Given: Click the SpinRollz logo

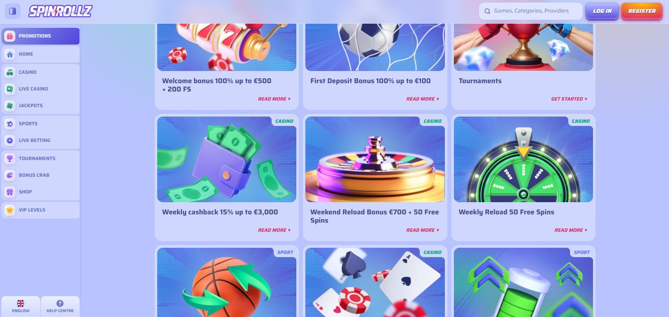Looking at the screenshot, I should pos(60,11).
